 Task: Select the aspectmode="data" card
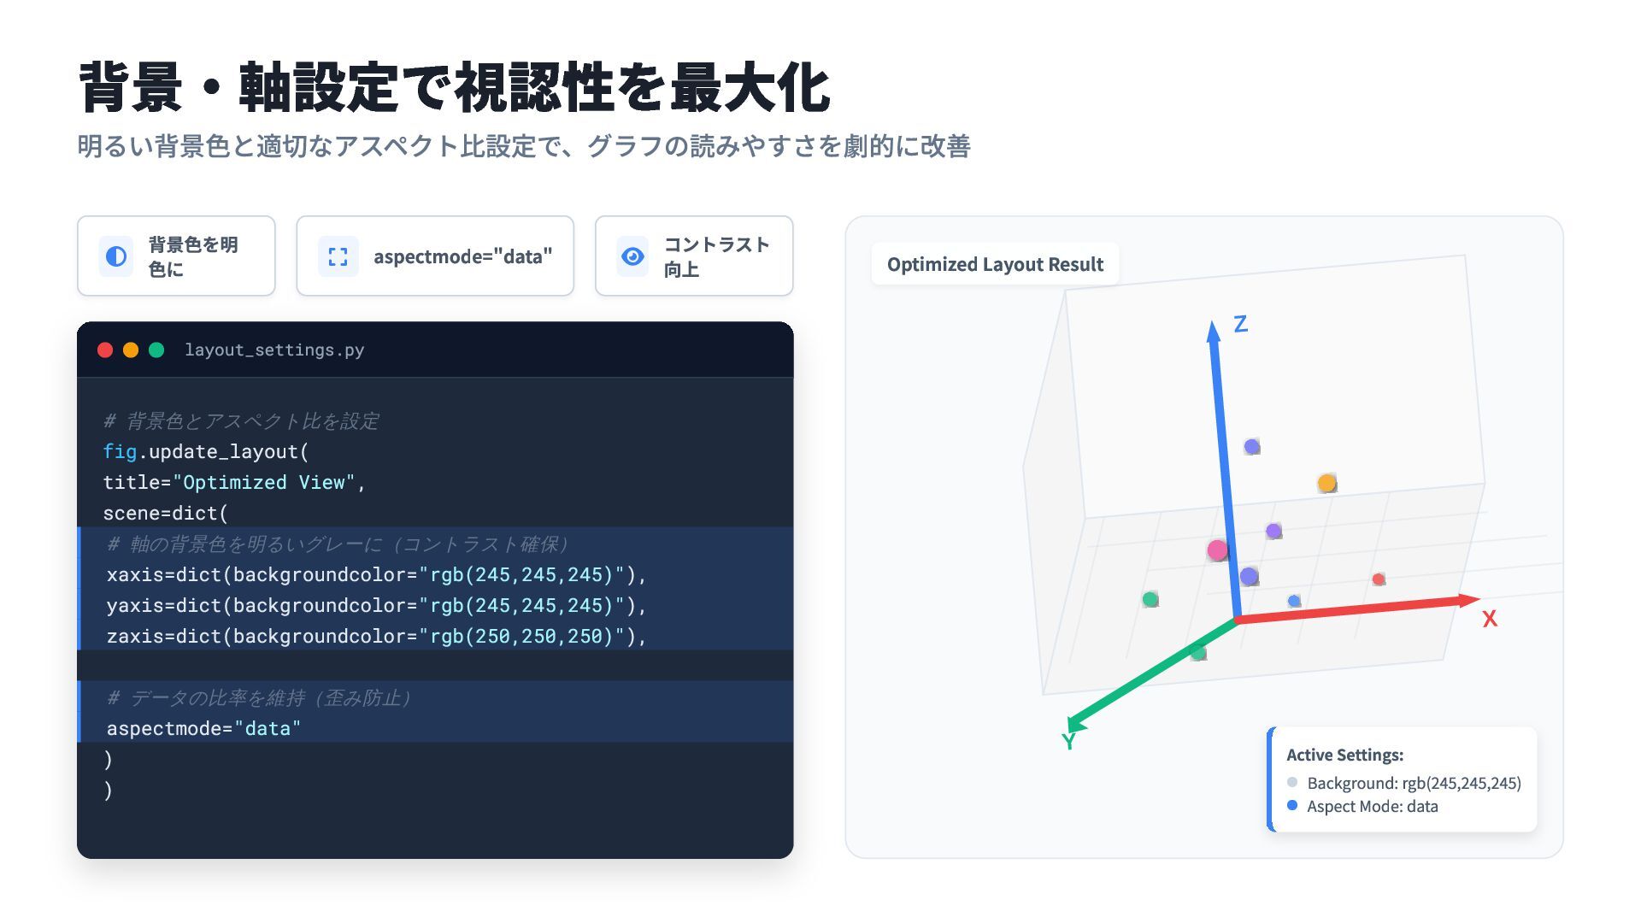(x=435, y=256)
